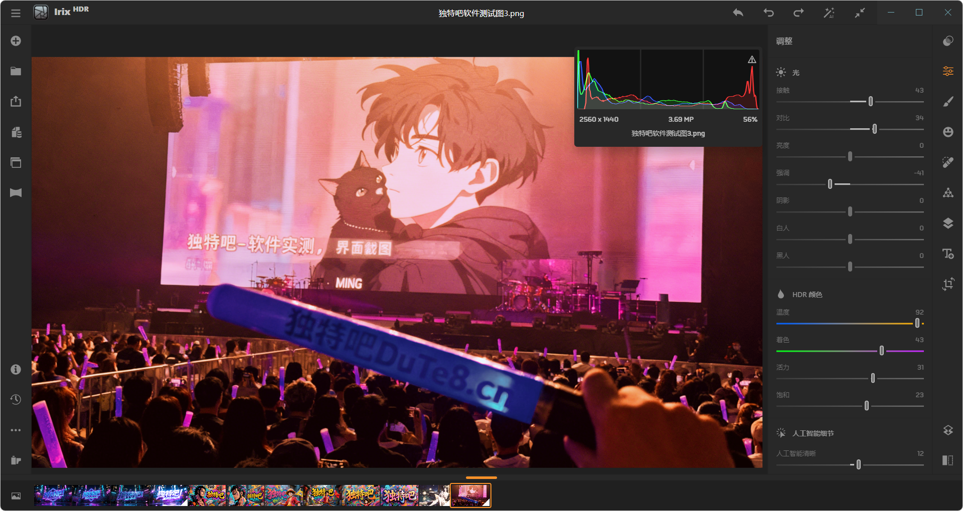Image resolution: width=963 pixels, height=511 pixels.
Task: Click the 56% zoom value
Action: [x=750, y=119]
